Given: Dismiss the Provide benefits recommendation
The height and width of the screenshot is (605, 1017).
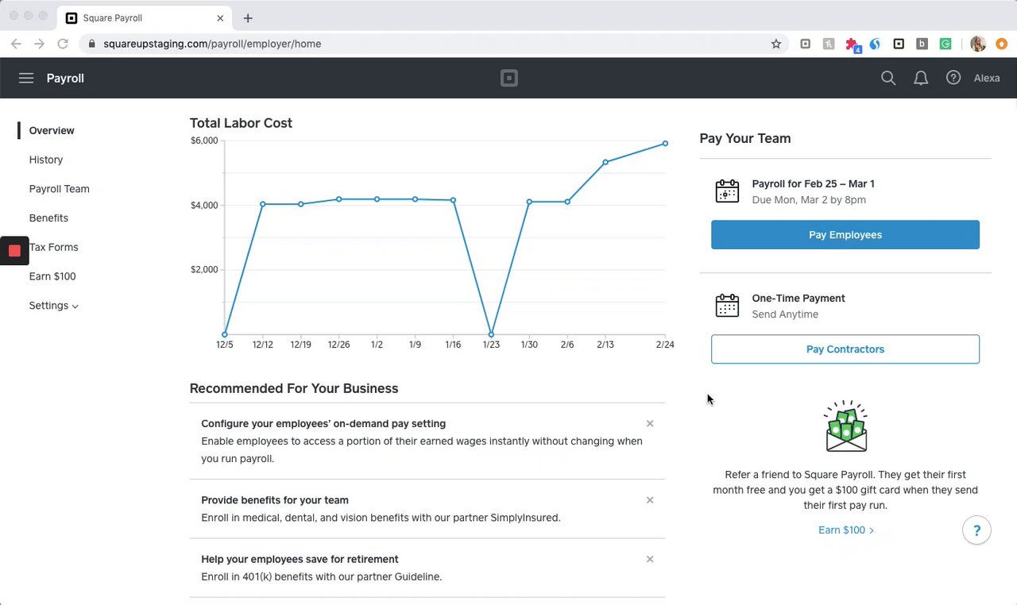Looking at the screenshot, I should coord(650,500).
